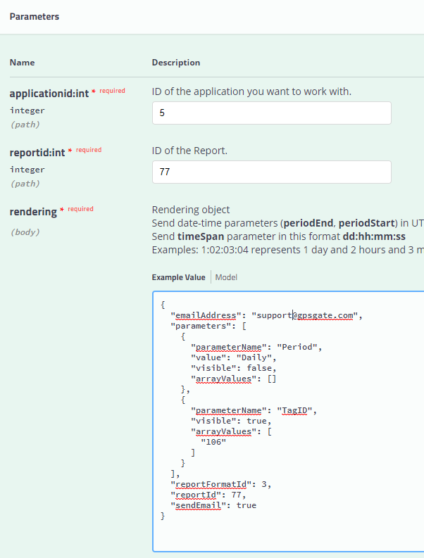Click the "Rendering object" description line
424x558 pixels.
191,210
